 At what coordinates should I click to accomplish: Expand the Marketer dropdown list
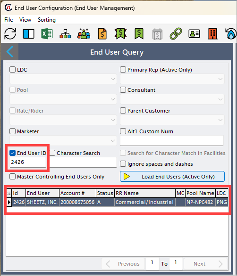coord(63,141)
